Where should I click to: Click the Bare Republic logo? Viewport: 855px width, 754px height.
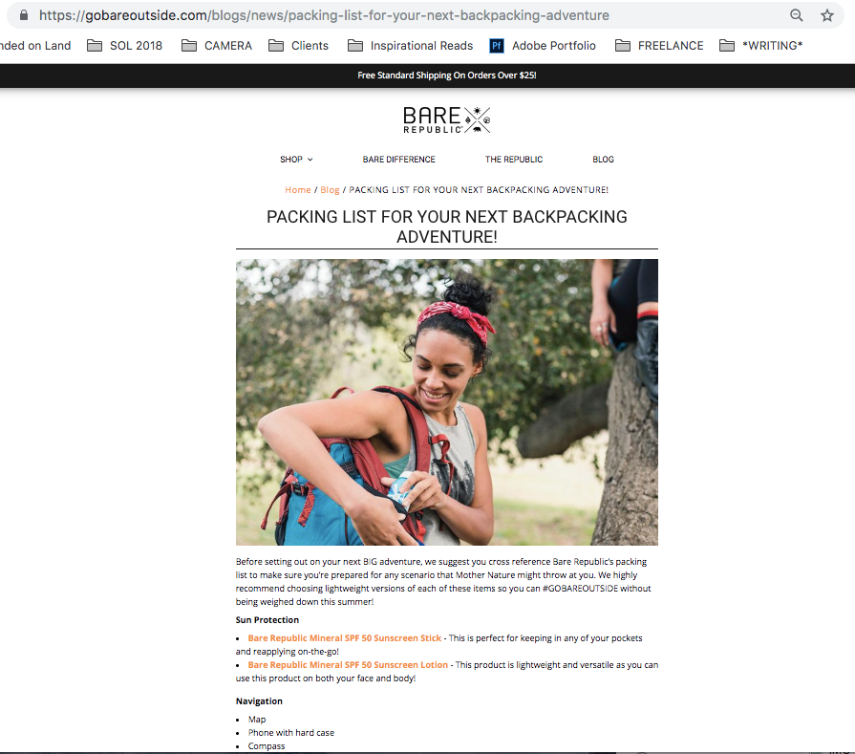[x=446, y=119]
